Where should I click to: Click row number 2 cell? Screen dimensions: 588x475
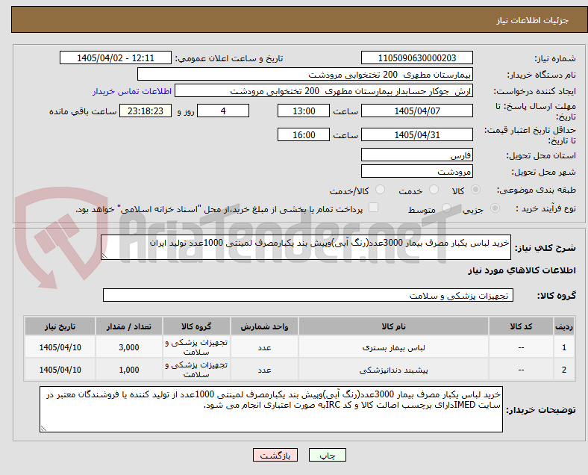(563, 370)
